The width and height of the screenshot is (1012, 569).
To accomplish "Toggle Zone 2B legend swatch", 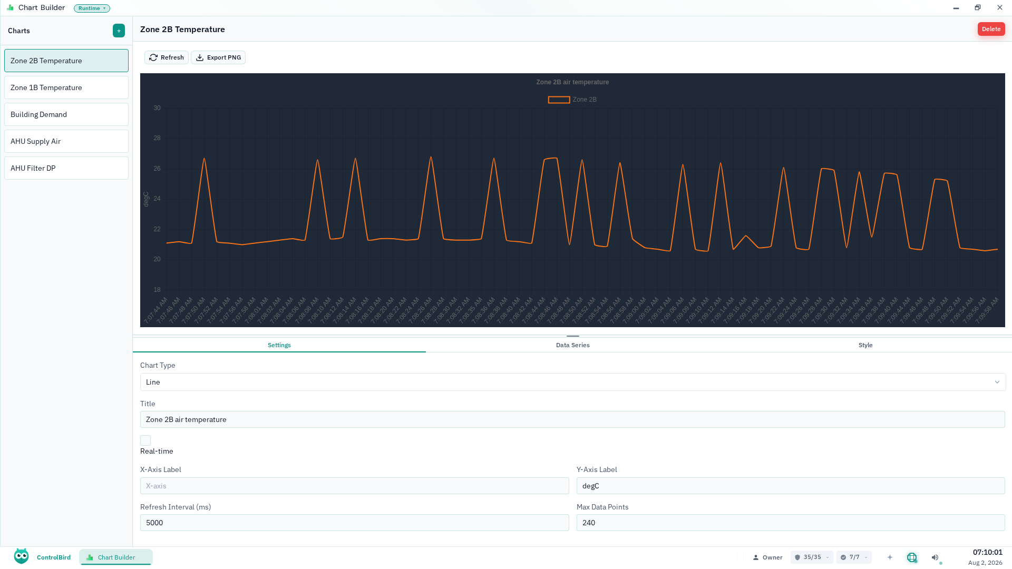I will coord(559,100).
